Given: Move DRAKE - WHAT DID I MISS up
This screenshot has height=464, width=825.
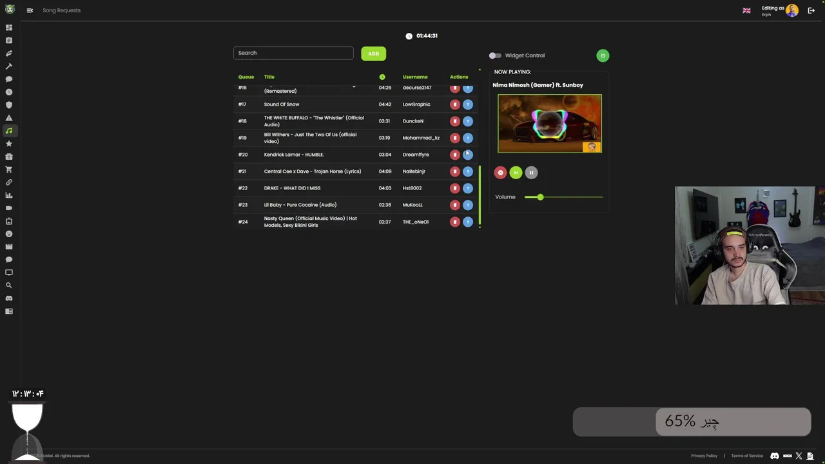Looking at the screenshot, I should coord(468,188).
